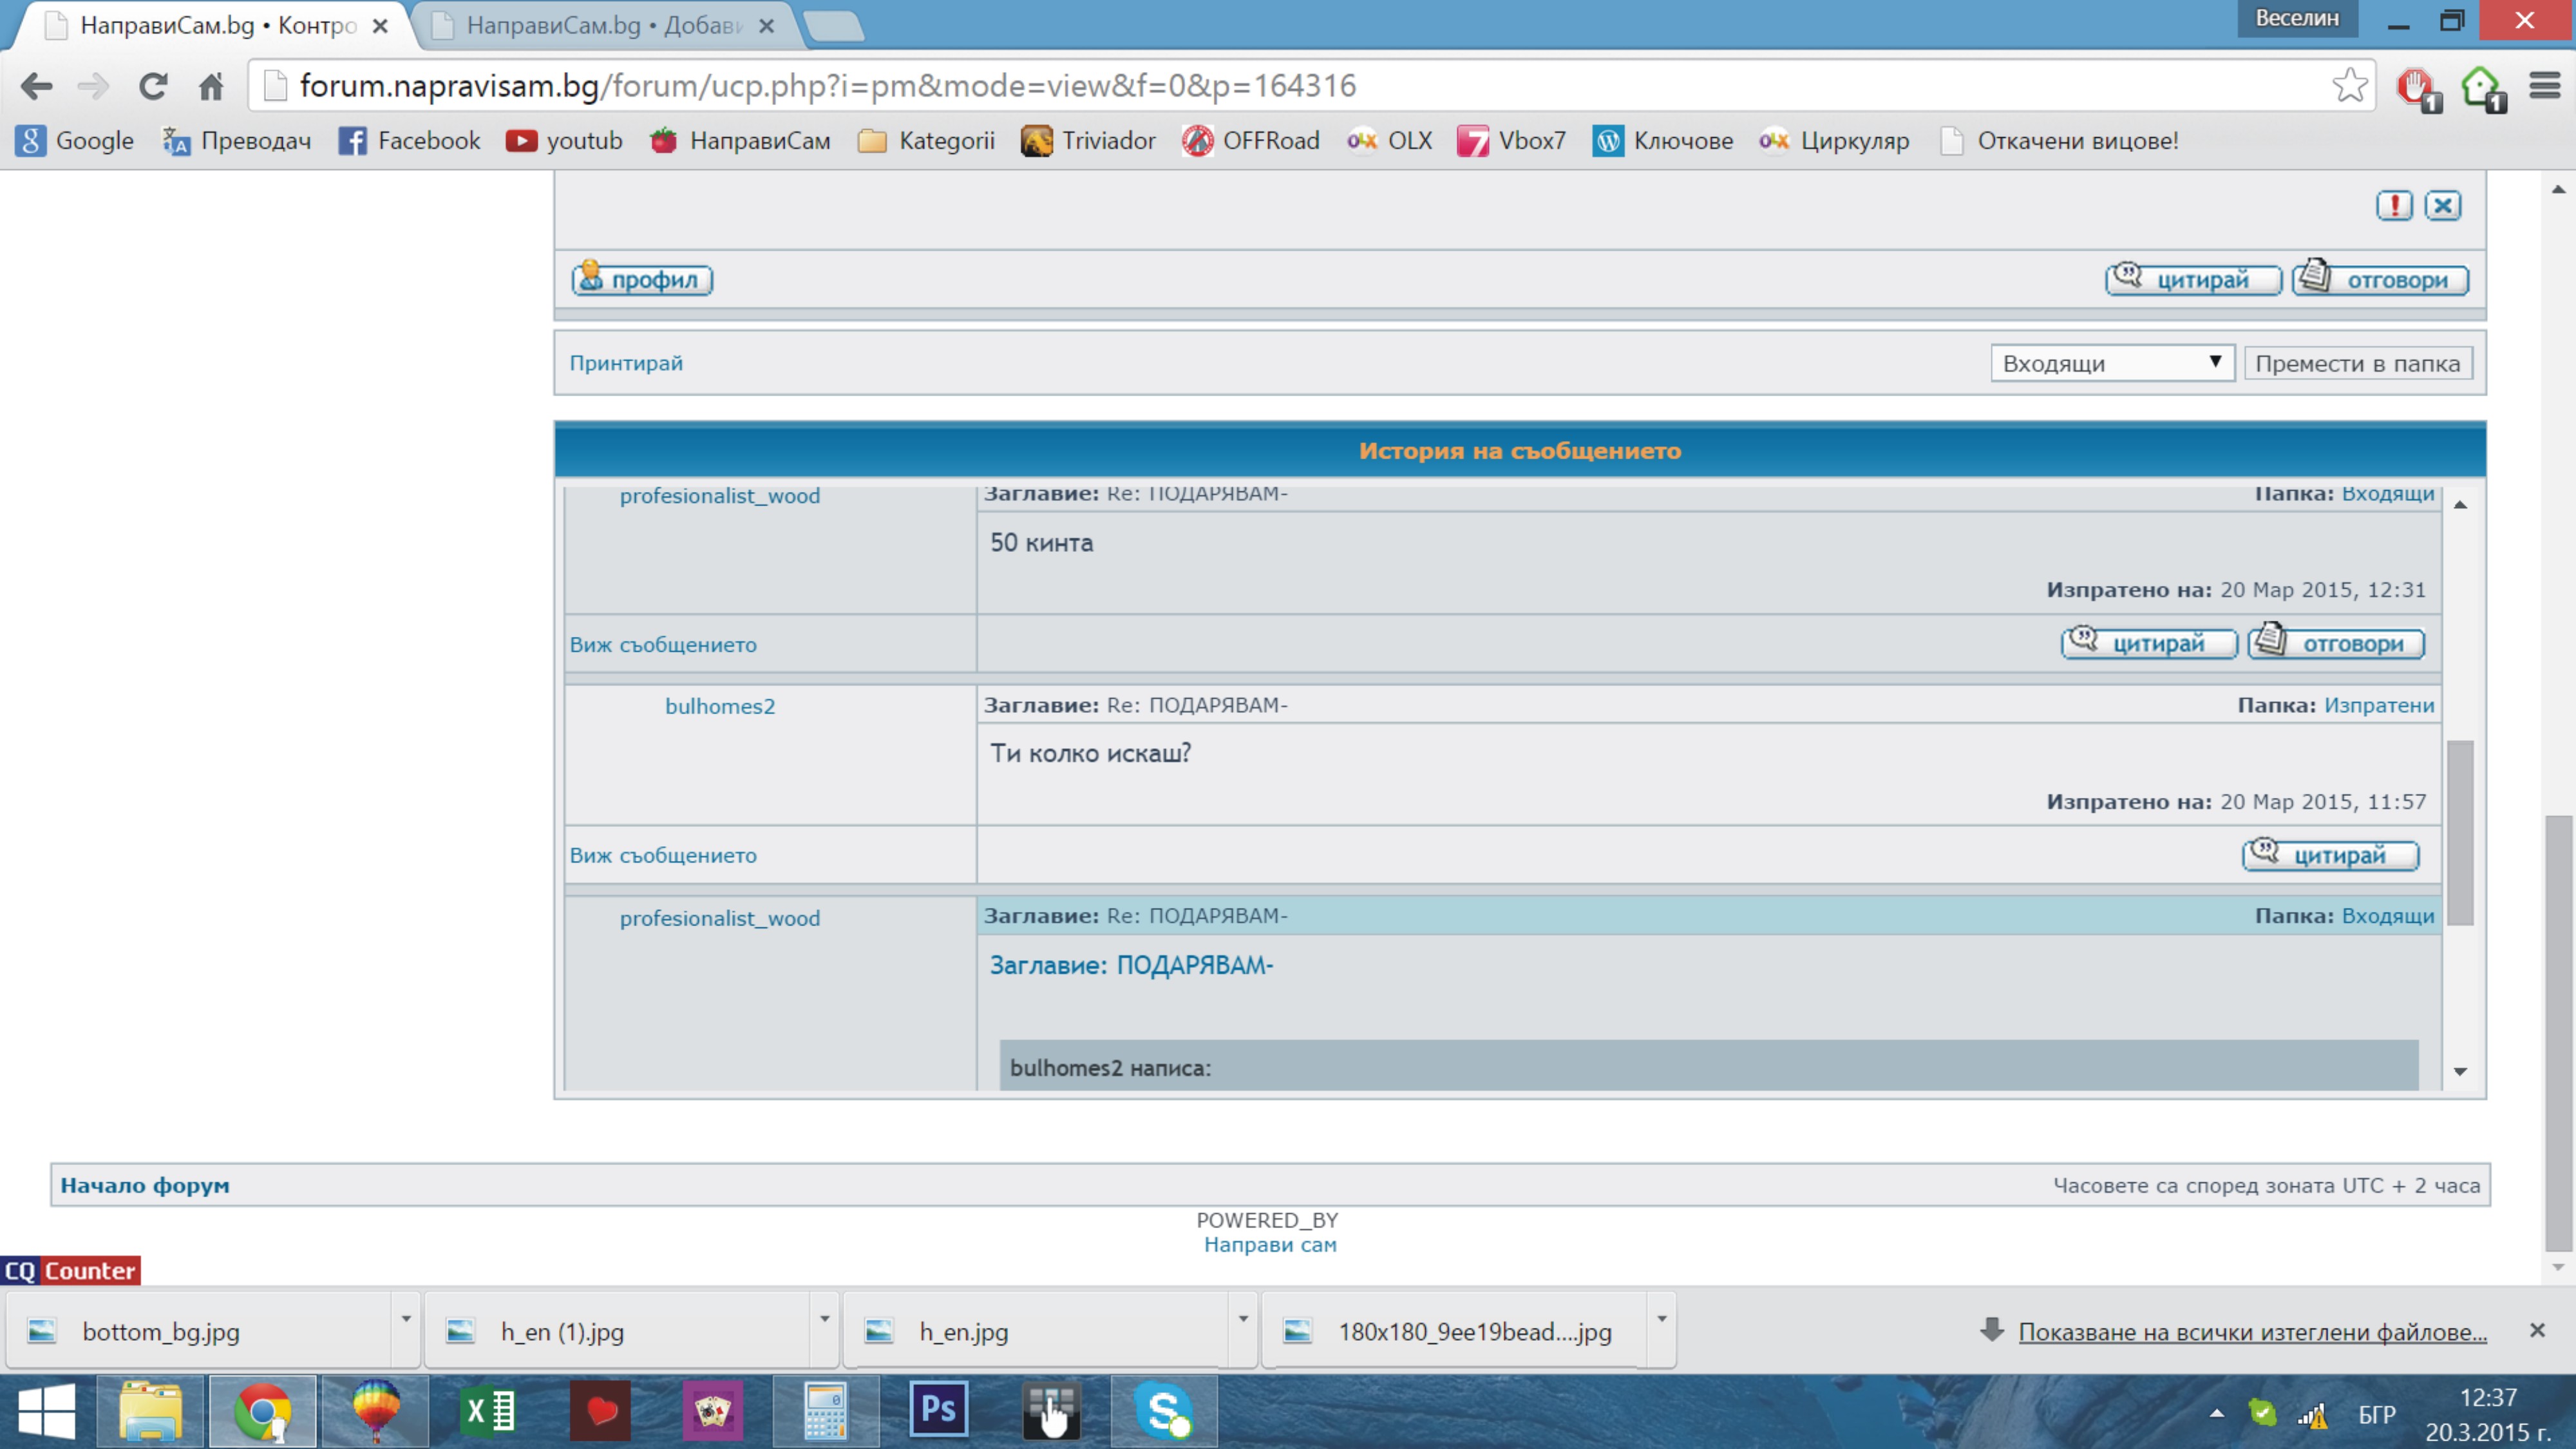Open the Входящи folder dropdown
The image size is (2576, 1449).
click(2111, 363)
